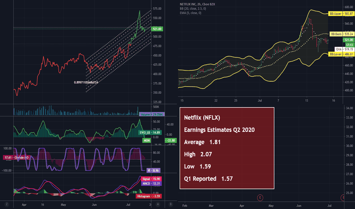Image resolution: width=355 pixels, height=209 pixels.
Task: Click the 34.00 level on lower right axis
Action: [x=350, y=108]
